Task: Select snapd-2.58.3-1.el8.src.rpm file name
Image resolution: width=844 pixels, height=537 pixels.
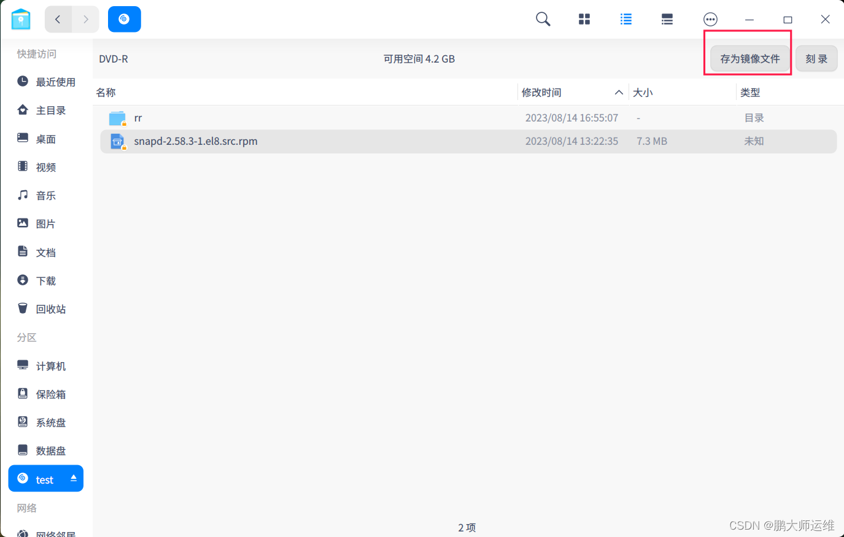Action: (x=196, y=141)
